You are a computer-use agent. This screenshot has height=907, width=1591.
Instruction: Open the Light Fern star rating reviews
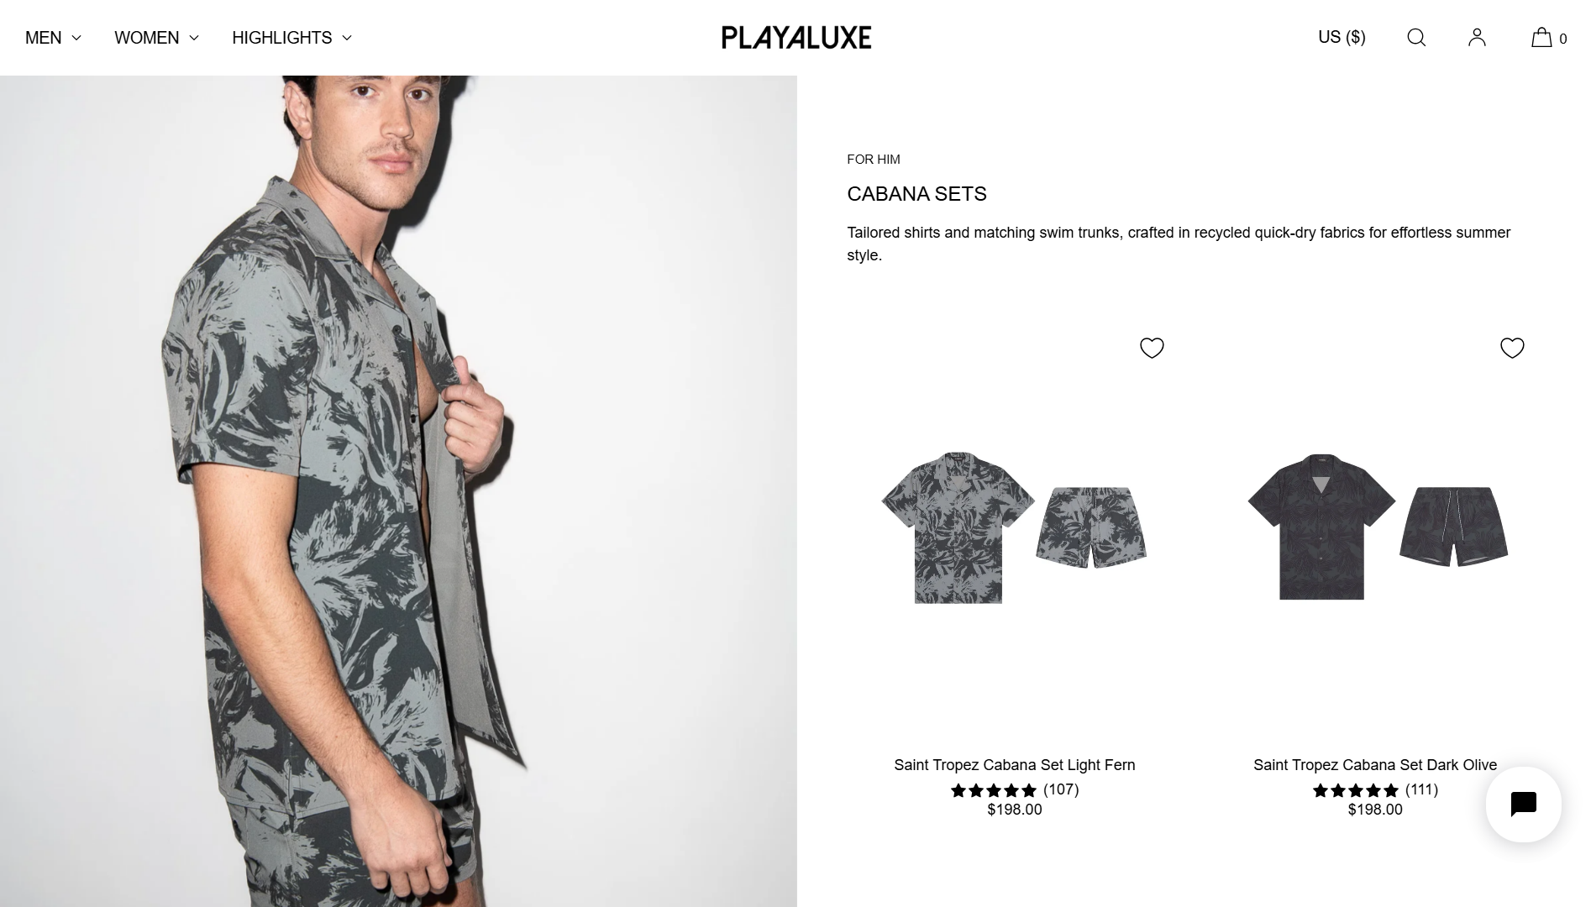(x=1014, y=789)
